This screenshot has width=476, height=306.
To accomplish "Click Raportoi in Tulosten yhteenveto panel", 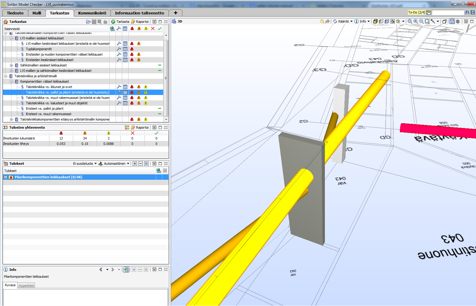I will (x=140, y=127).
